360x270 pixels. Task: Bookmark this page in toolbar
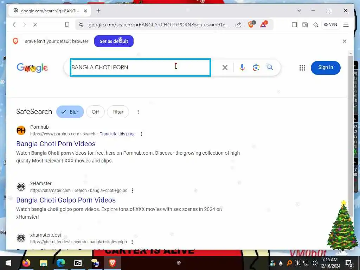(x=67, y=25)
